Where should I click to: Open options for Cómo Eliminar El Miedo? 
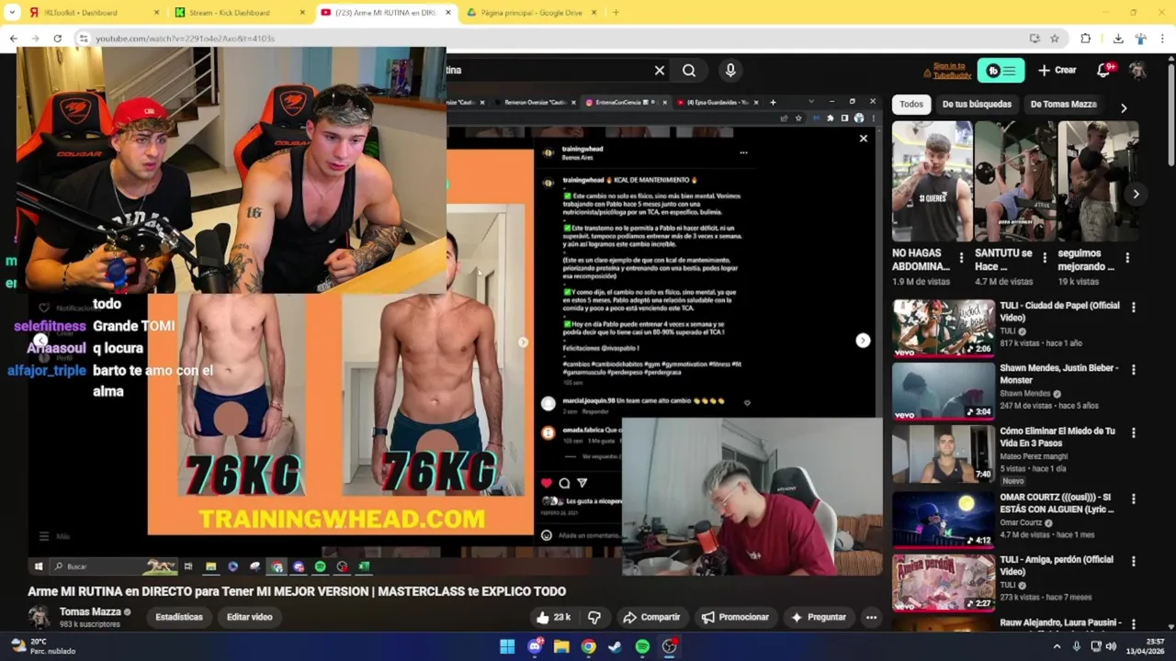pyautogui.click(x=1133, y=432)
